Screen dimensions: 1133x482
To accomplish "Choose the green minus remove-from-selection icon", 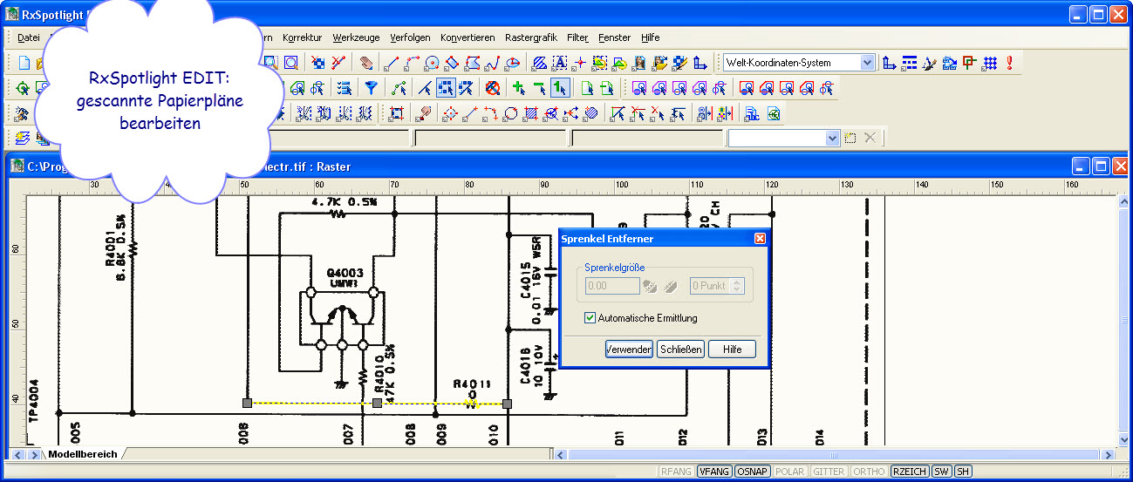I will (539, 87).
